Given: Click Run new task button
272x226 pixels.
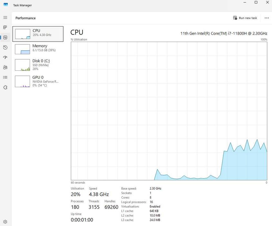Looking at the screenshot, I should click(245, 18).
